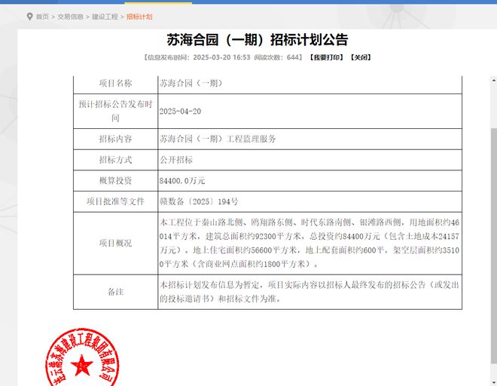The width and height of the screenshot is (497, 386).
Task: Click the approval document 赣数备〔2025〕194号
Action: pyautogui.click(x=199, y=201)
